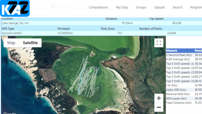Switch map to Map view

click(x=11, y=43)
